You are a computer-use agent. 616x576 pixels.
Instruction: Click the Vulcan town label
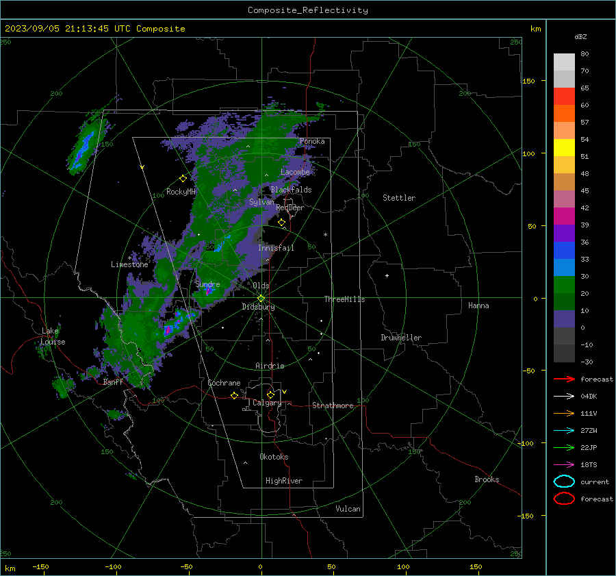[348, 509]
